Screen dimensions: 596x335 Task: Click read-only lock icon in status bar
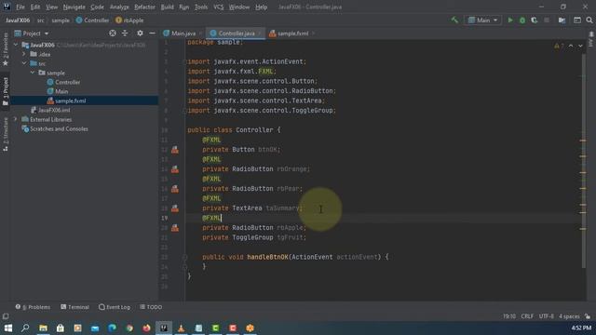(588, 316)
